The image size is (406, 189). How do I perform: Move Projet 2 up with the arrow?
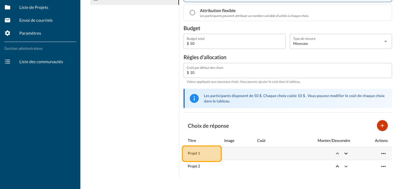coord(337,166)
